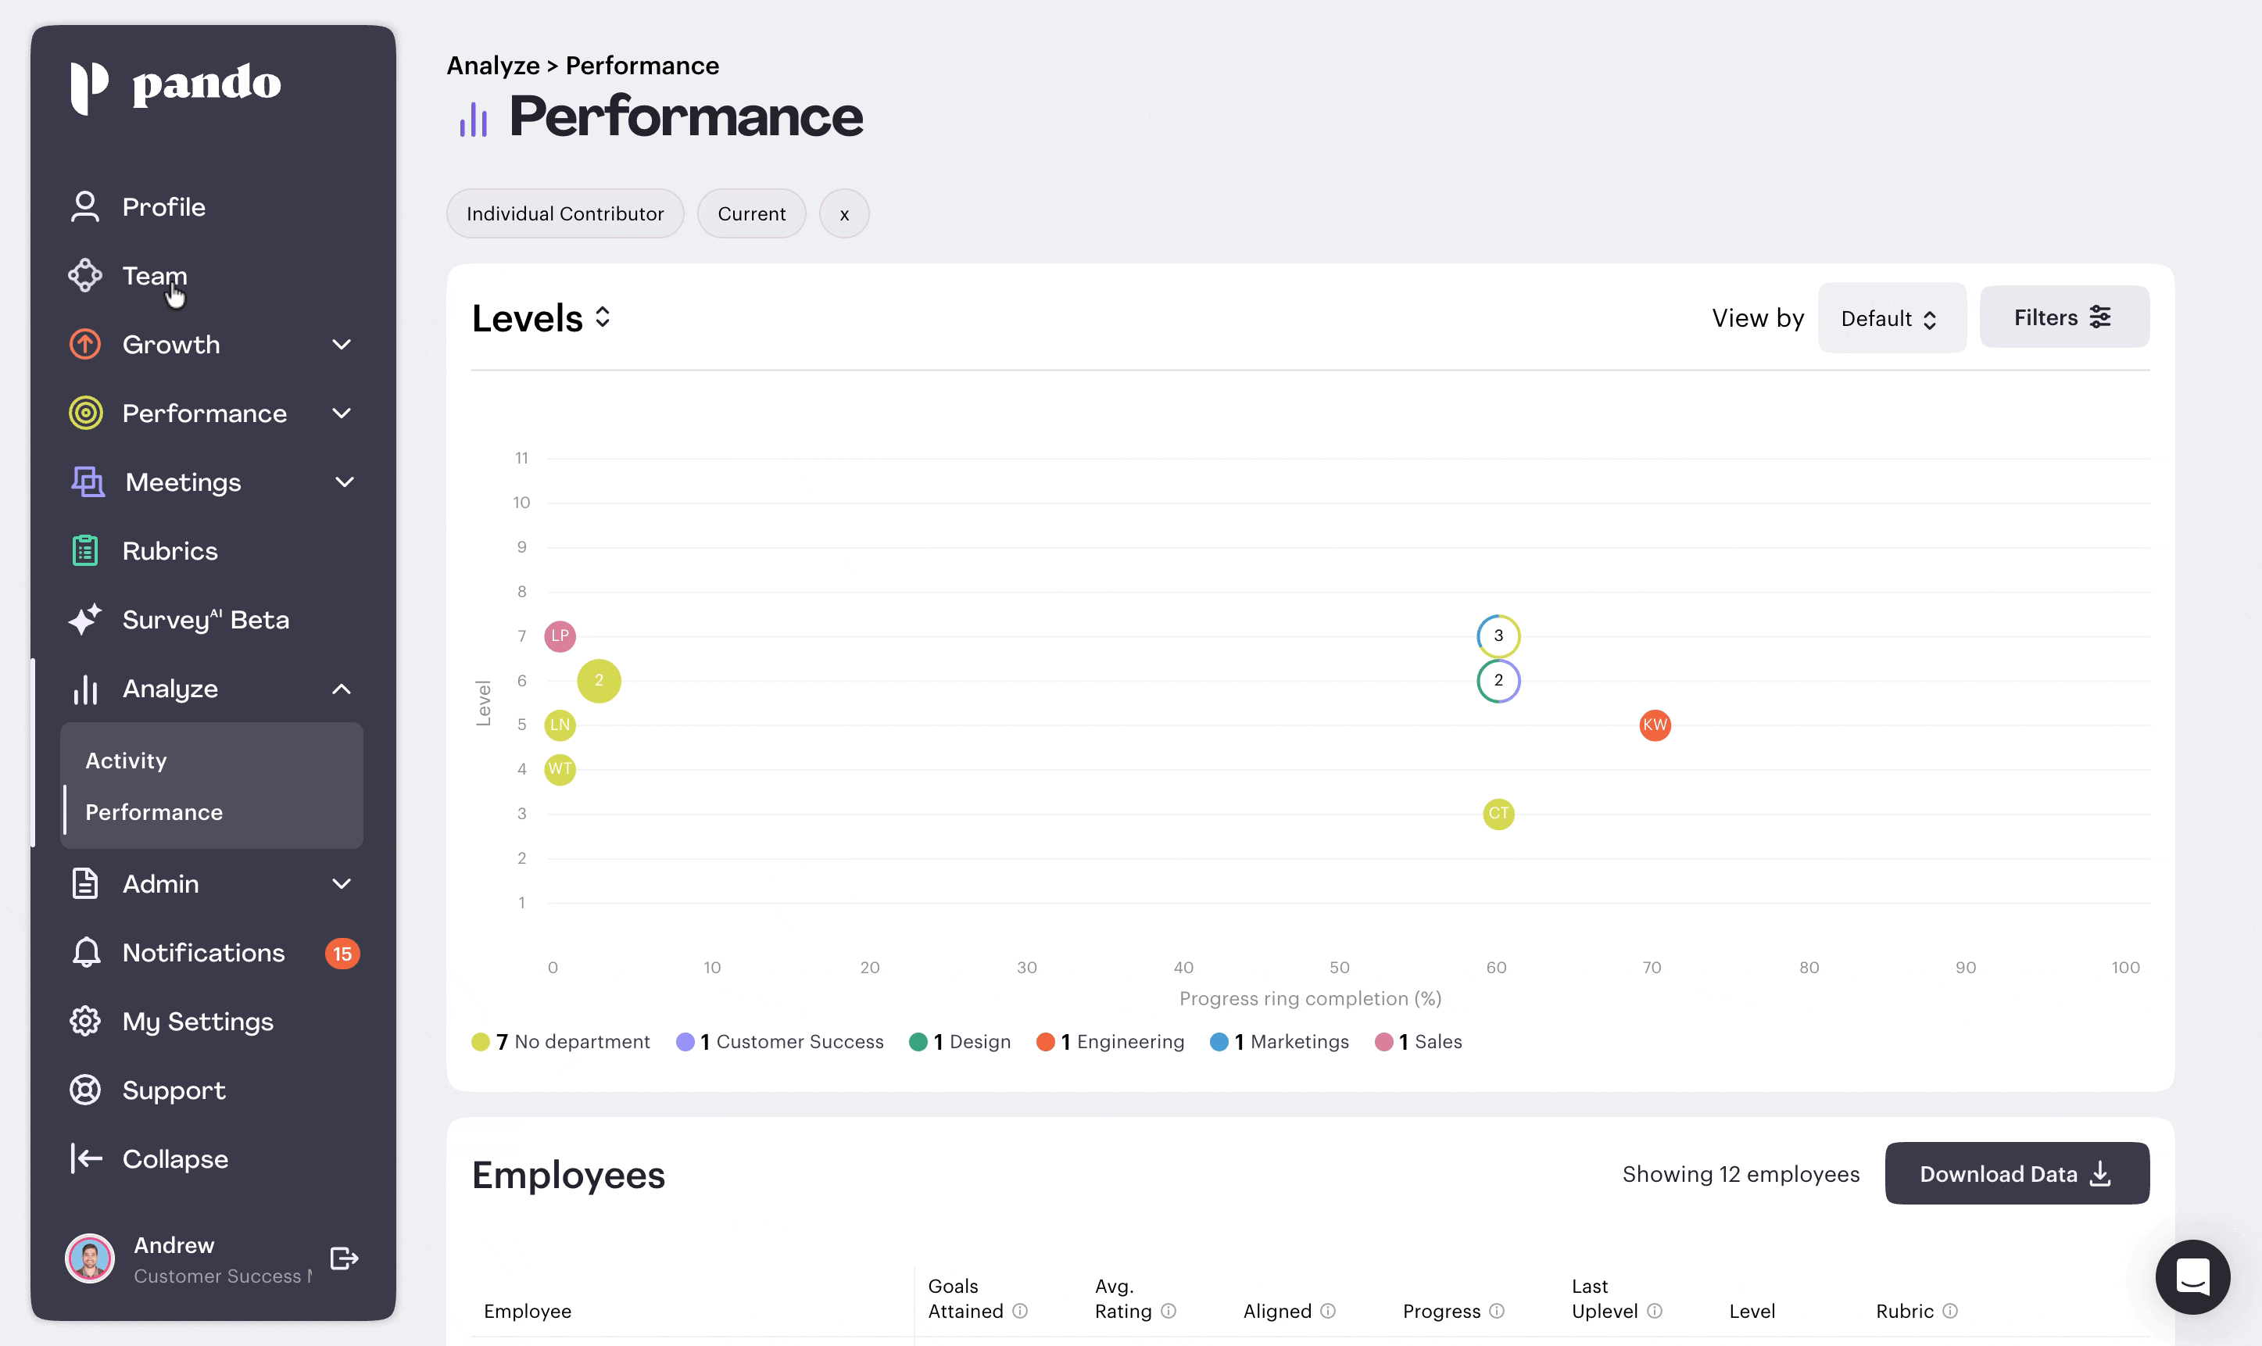The width and height of the screenshot is (2262, 1346).
Task: Click the logout icon beside Andrew
Action: tap(345, 1259)
